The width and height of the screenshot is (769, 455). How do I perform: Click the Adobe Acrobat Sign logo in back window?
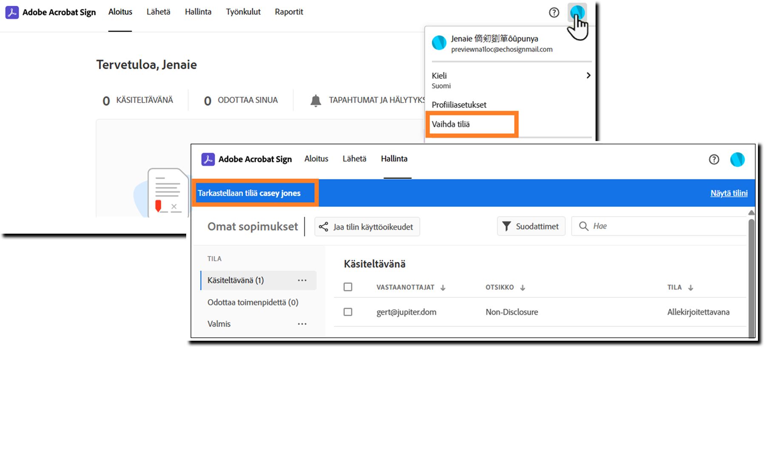[x=12, y=12]
